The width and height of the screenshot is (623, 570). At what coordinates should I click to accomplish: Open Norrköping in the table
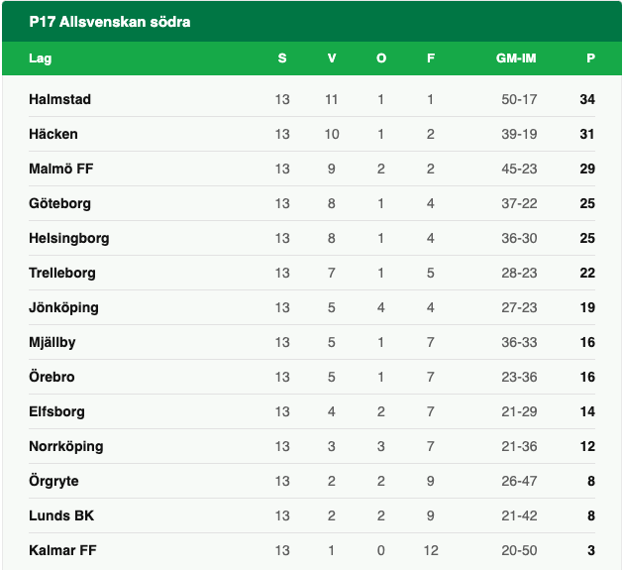pos(66,446)
